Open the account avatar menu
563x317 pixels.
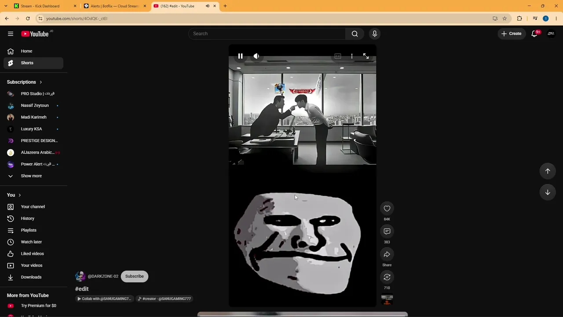click(551, 34)
